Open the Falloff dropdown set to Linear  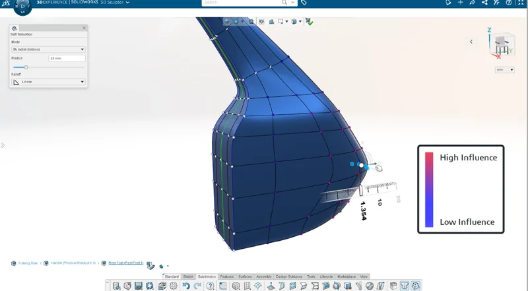48,82
